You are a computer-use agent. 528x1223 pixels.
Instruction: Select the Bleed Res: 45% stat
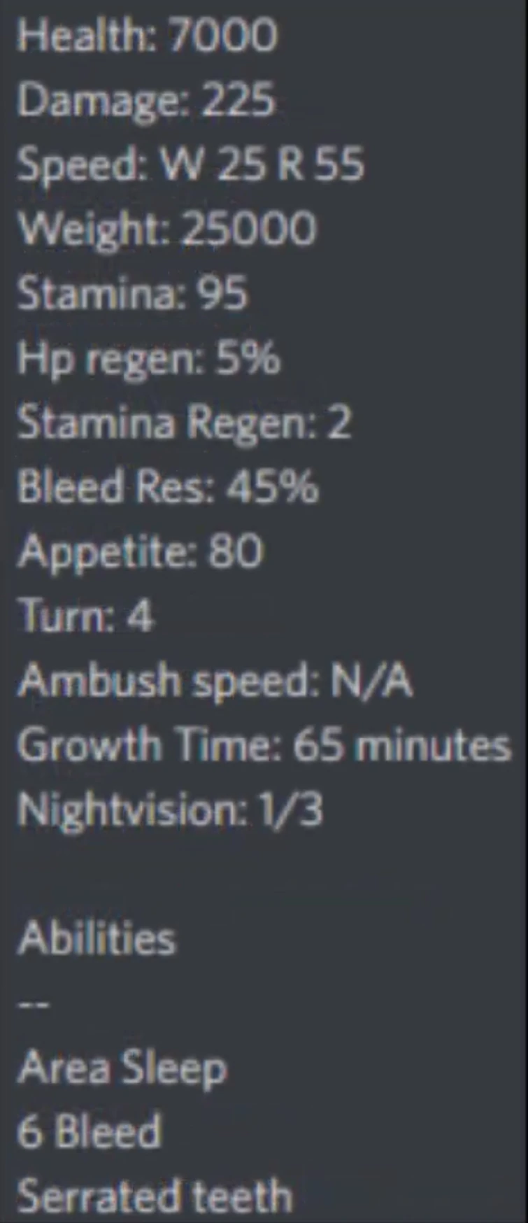(x=168, y=486)
